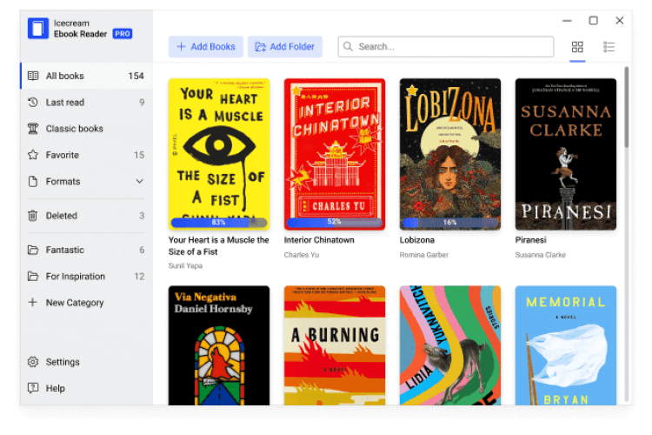Click the New Category plus icon
Viewport: 652px width, 435px height.
coord(33,302)
